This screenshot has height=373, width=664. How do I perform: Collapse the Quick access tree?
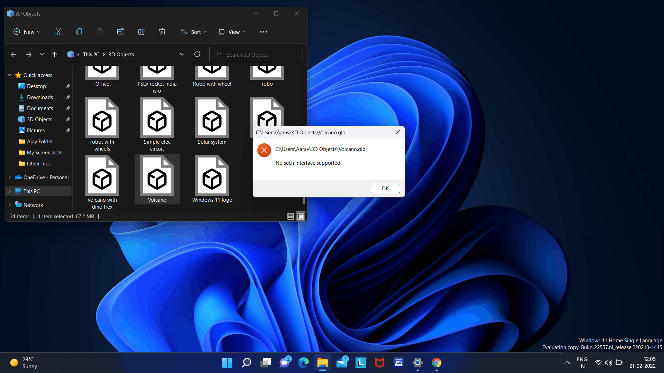(x=10, y=75)
